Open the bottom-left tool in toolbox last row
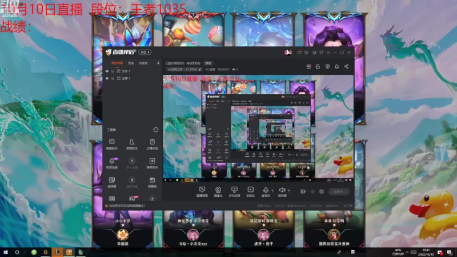Image resolution: width=457 pixels, height=257 pixels. pos(111,198)
